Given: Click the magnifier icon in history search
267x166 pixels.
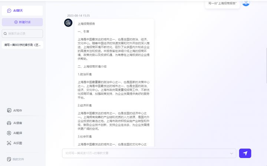Looking at the screenshot, I should 5,34.
